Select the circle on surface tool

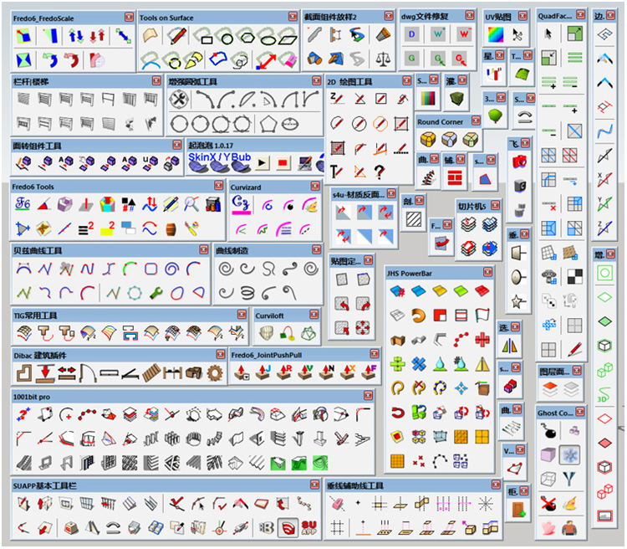(x=225, y=36)
